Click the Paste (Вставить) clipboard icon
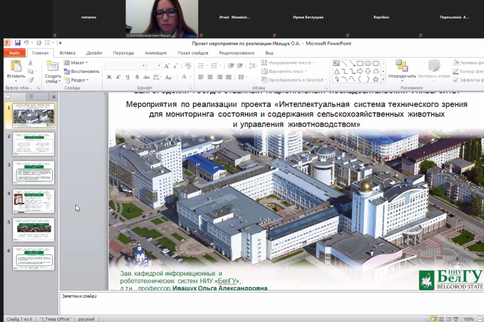 click(x=15, y=67)
